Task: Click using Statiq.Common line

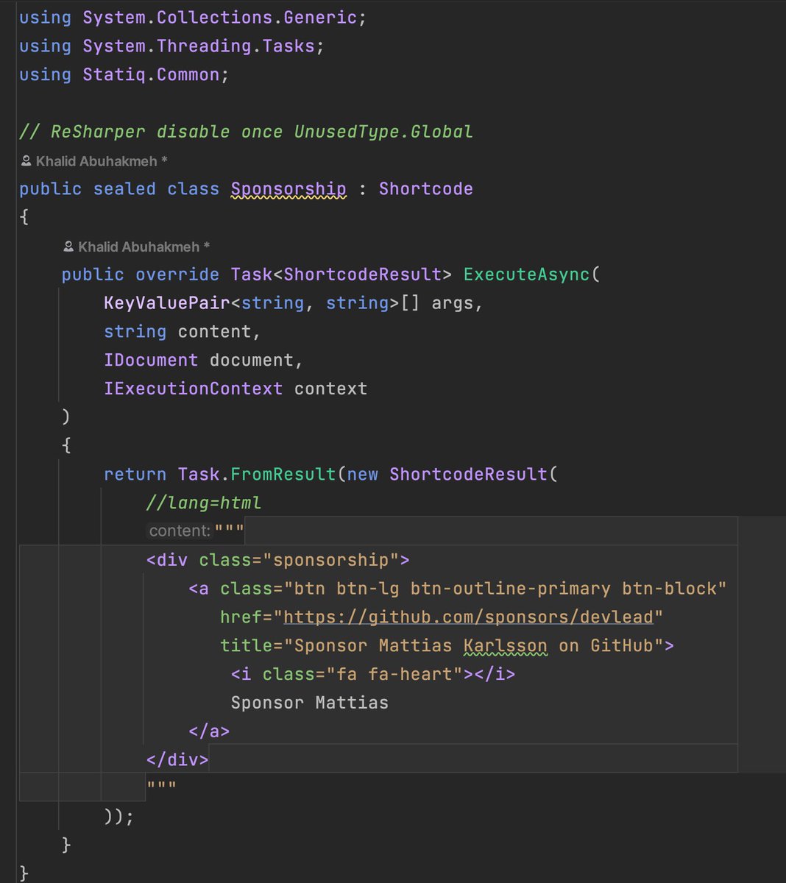Action: pyautogui.click(x=124, y=74)
